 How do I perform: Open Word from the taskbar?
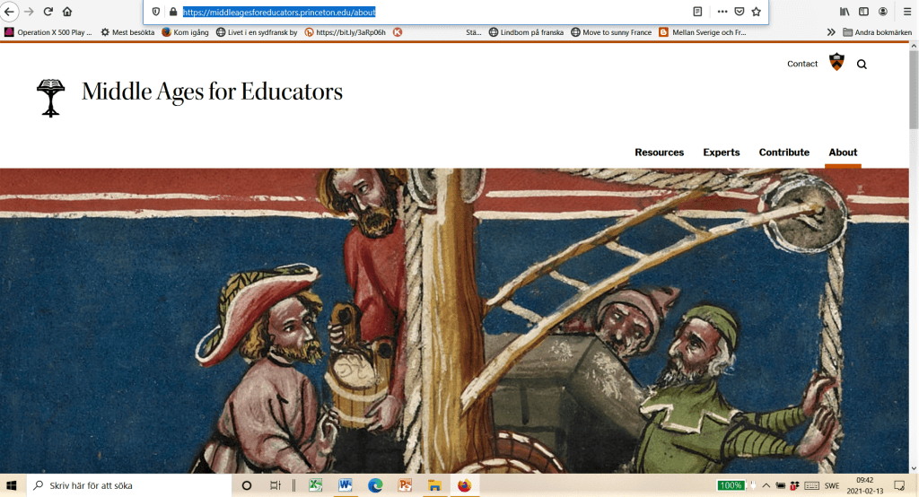pos(346,485)
